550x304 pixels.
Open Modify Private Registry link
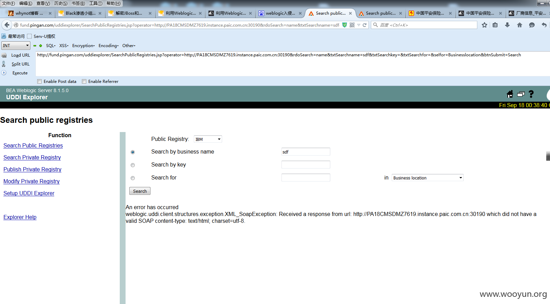point(31,181)
